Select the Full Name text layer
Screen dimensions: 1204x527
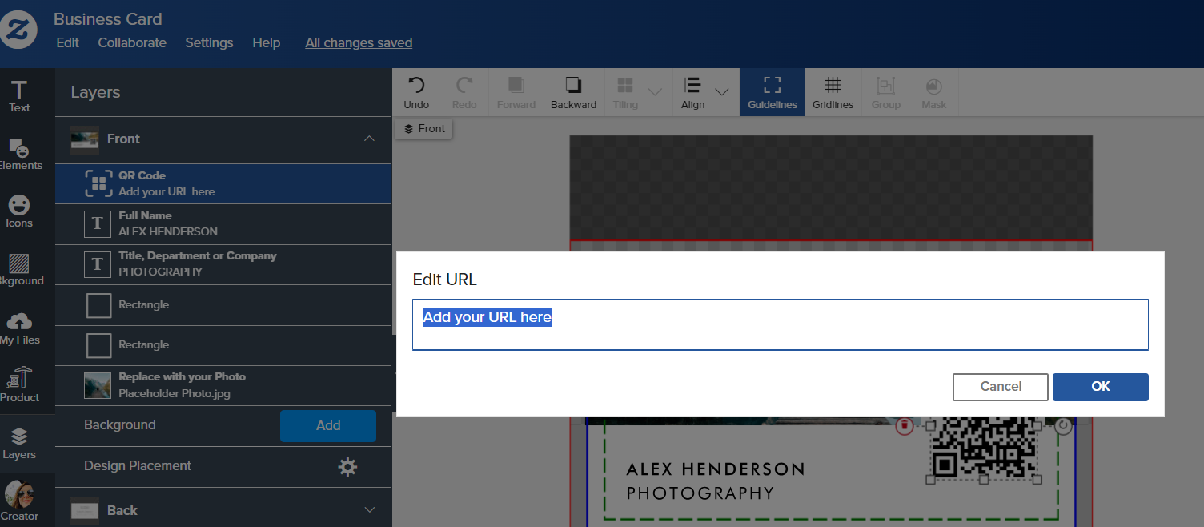[x=223, y=223]
